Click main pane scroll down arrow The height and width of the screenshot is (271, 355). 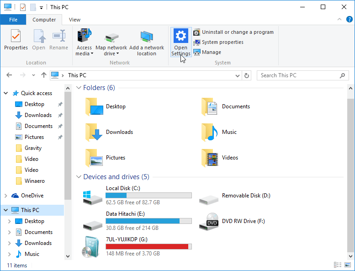(x=350, y=256)
